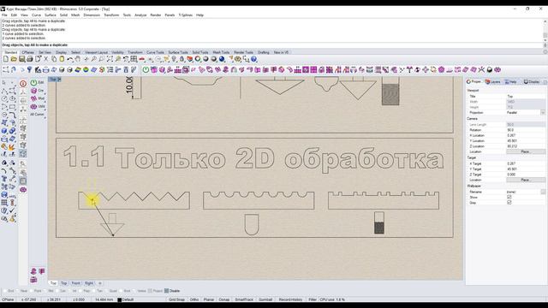This screenshot has width=548, height=308.
Task: Click the viewport Title field showing Top
Action: point(525,96)
